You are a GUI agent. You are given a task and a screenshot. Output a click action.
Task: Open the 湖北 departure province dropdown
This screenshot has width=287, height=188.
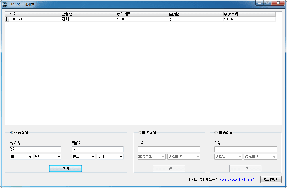pyautogui.click(x=21, y=157)
